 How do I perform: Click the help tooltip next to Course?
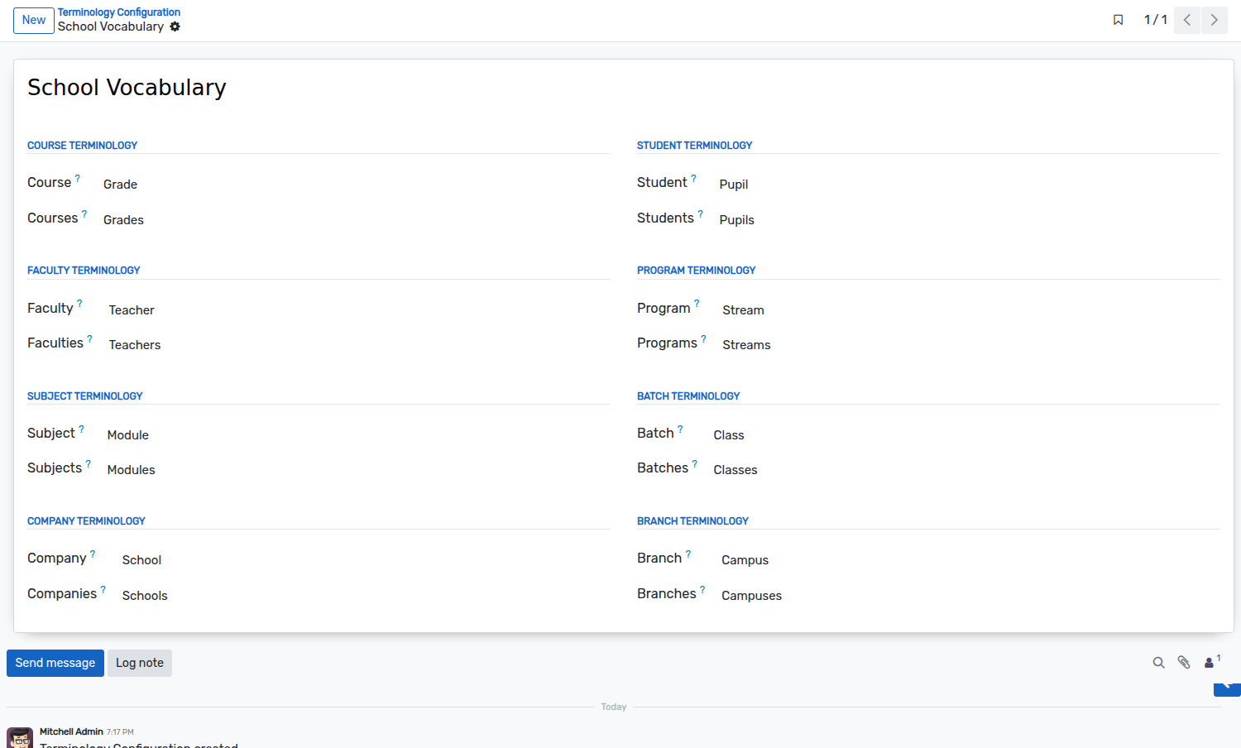tap(78, 178)
